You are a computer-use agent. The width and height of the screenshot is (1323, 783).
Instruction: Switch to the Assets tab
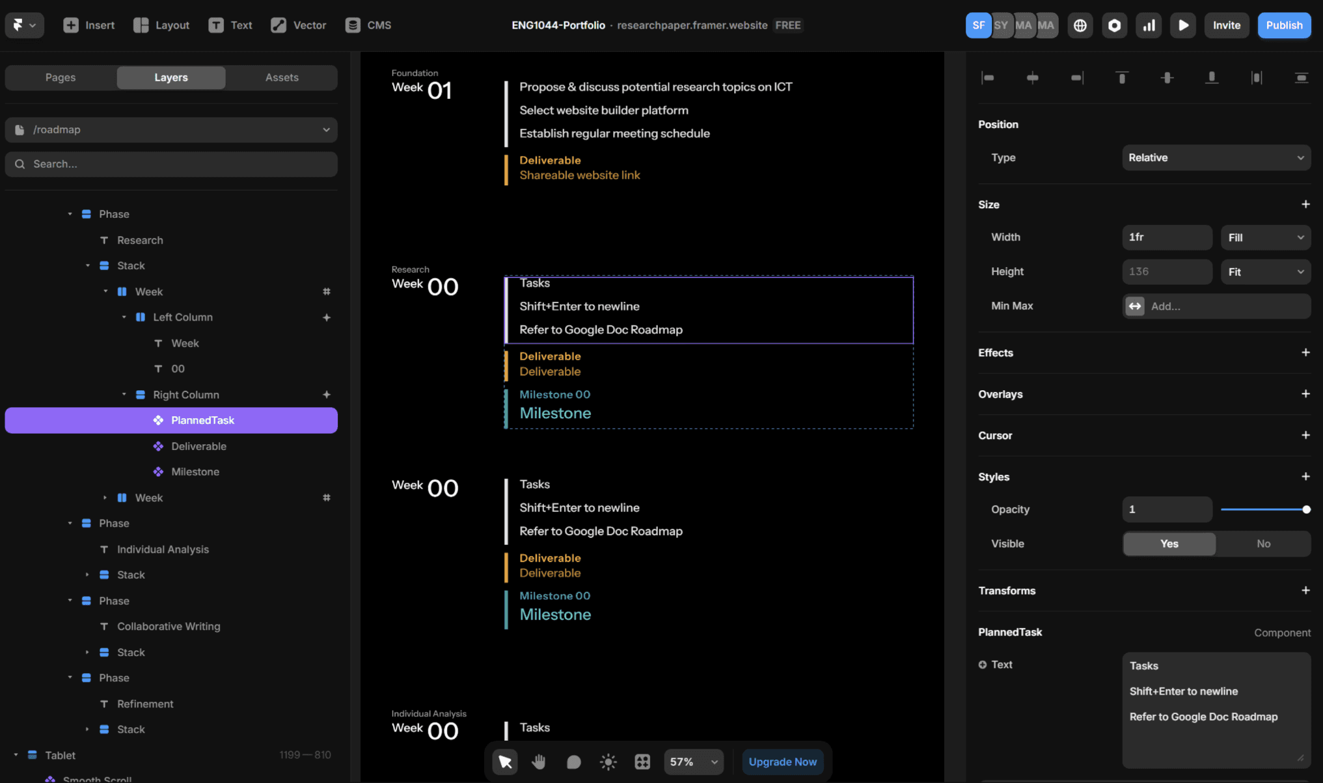coord(282,77)
